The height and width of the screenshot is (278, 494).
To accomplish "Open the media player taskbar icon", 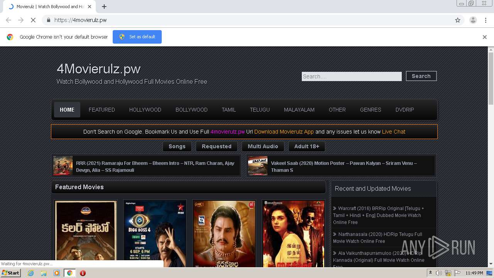I will (57, 273).
